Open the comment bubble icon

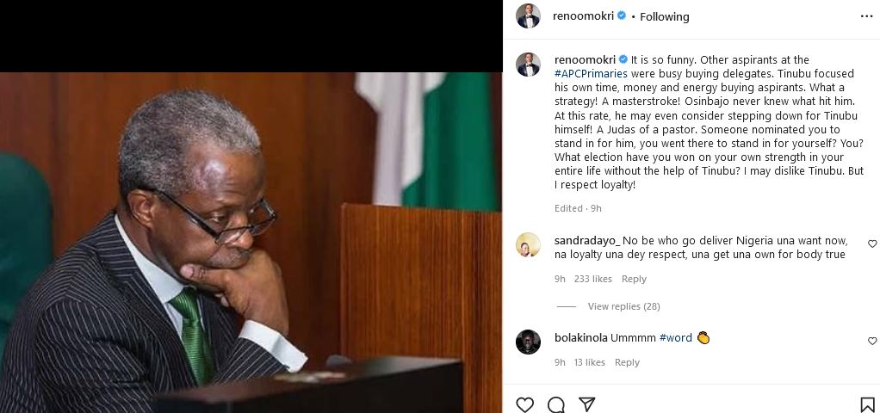(556, 404)
